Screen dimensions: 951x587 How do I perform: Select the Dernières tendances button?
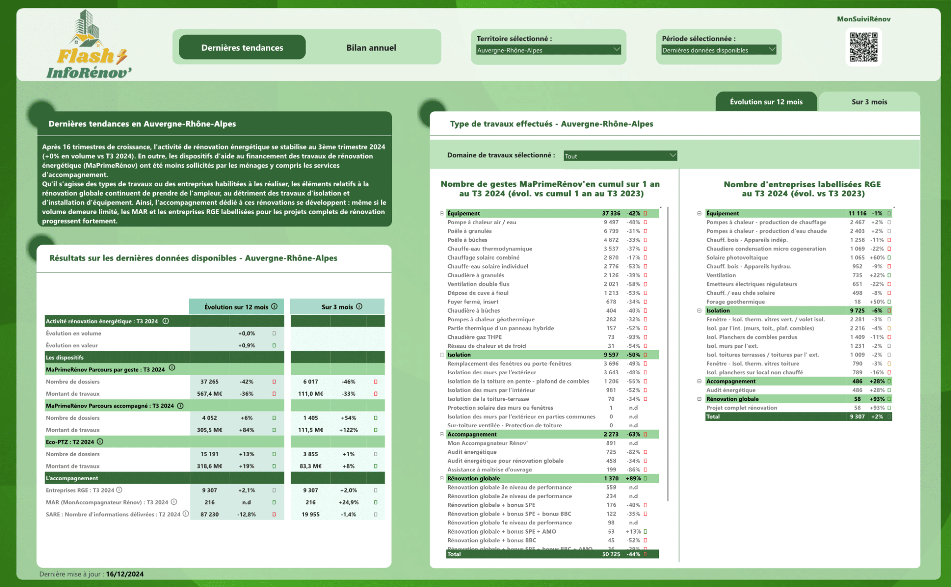click(x=242, y=47)
